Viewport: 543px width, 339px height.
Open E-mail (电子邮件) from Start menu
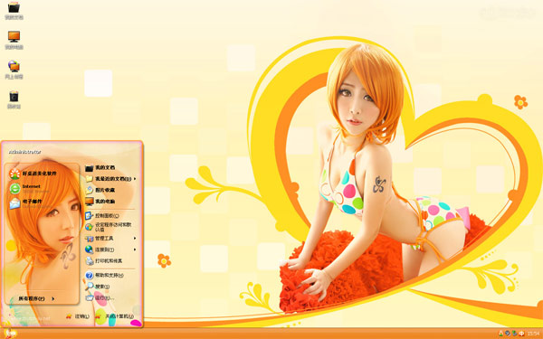30,203
